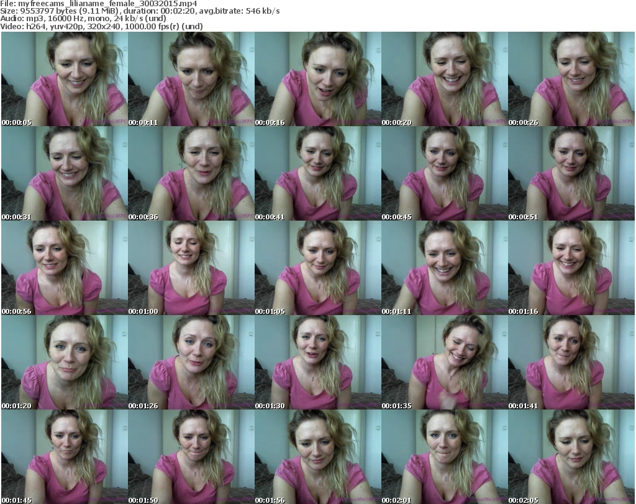This screenshot has width=636, height=504.
Task: Select the thumbnail frame at 00:00:26
Action: 571,79
